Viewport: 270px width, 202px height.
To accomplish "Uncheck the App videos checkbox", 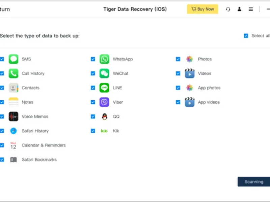I will click(178, 102).
